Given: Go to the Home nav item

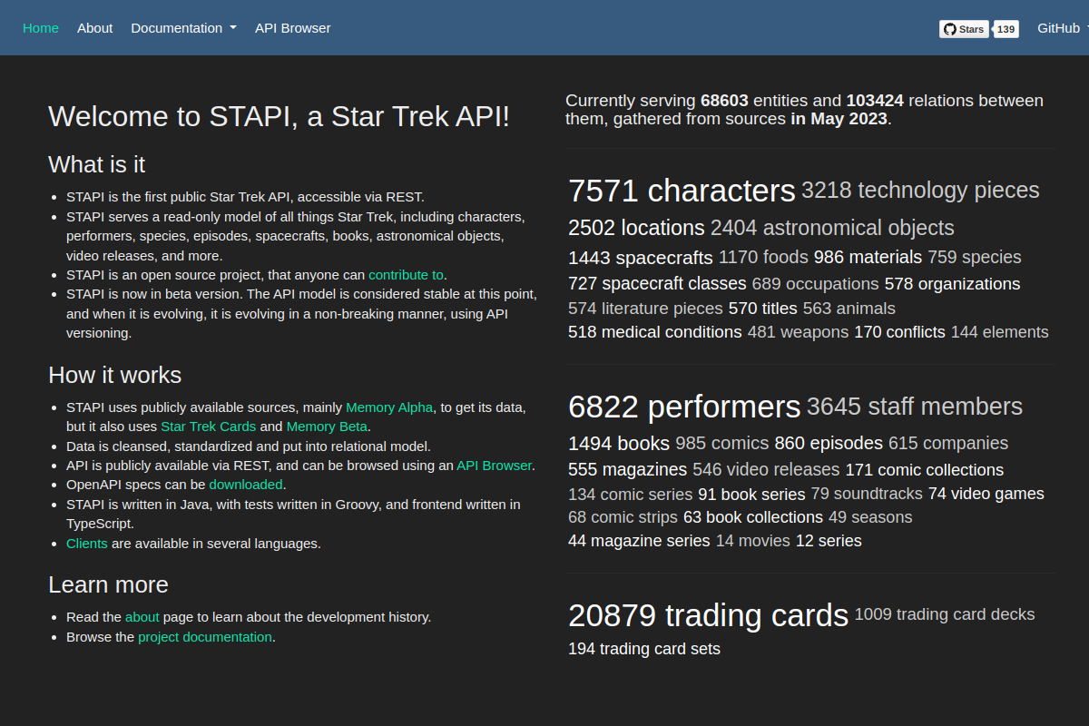Looking at the screenshot, I should [41, 28].
